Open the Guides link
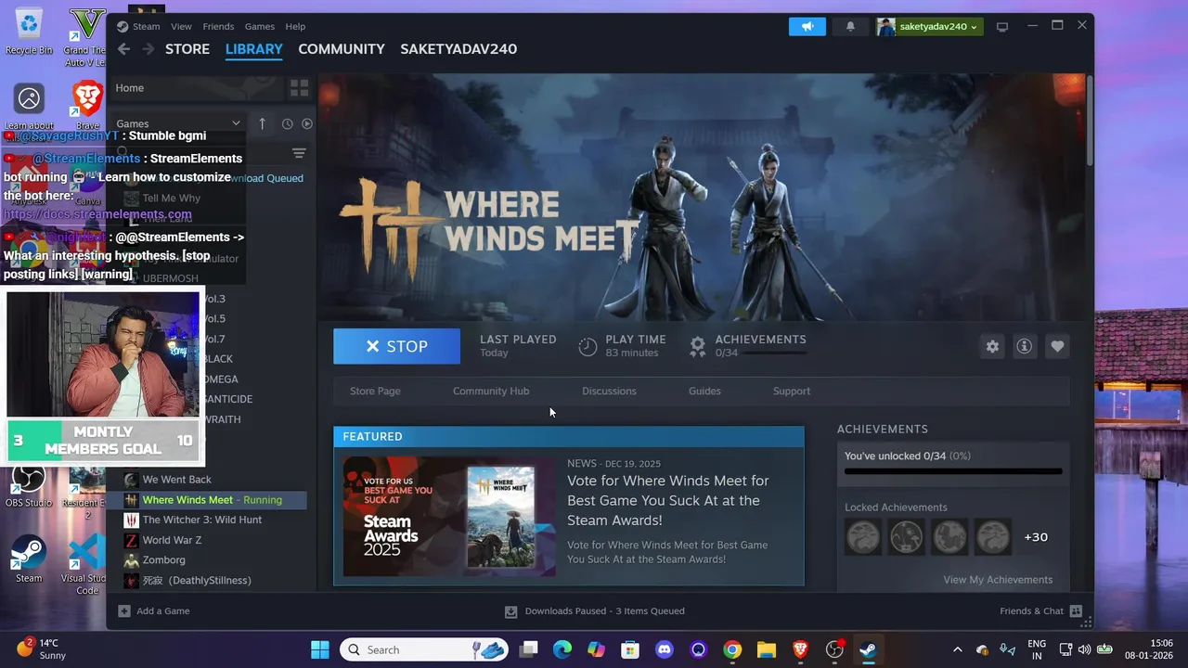Screen dimensions: 1188x668 click(704, 391)
